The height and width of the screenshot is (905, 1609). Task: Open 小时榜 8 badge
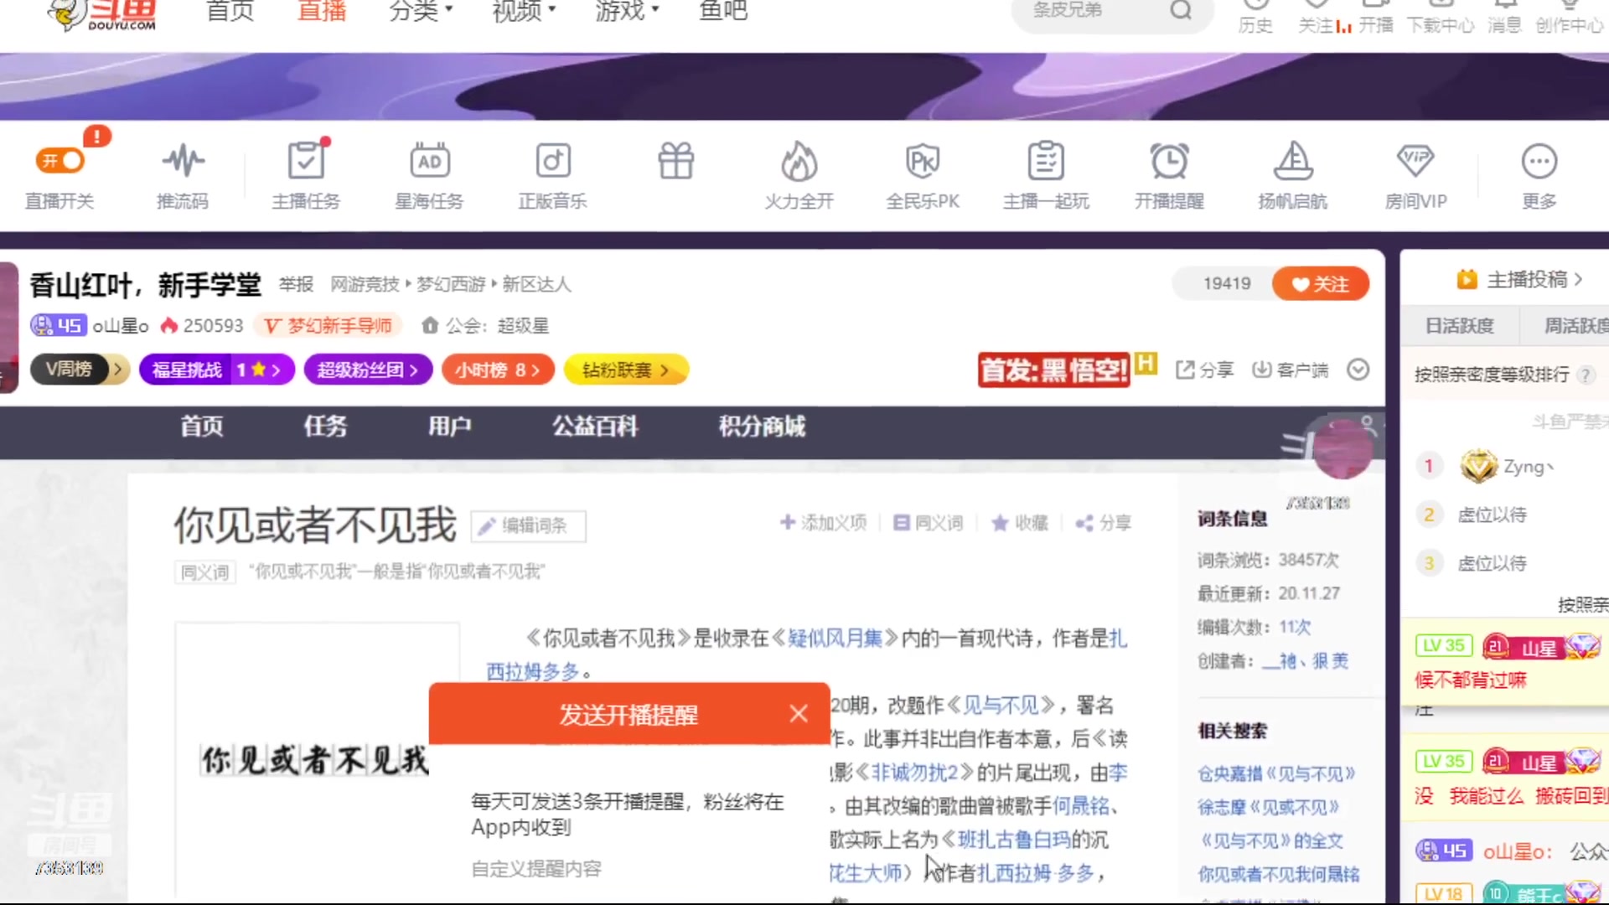click(498, 370)
